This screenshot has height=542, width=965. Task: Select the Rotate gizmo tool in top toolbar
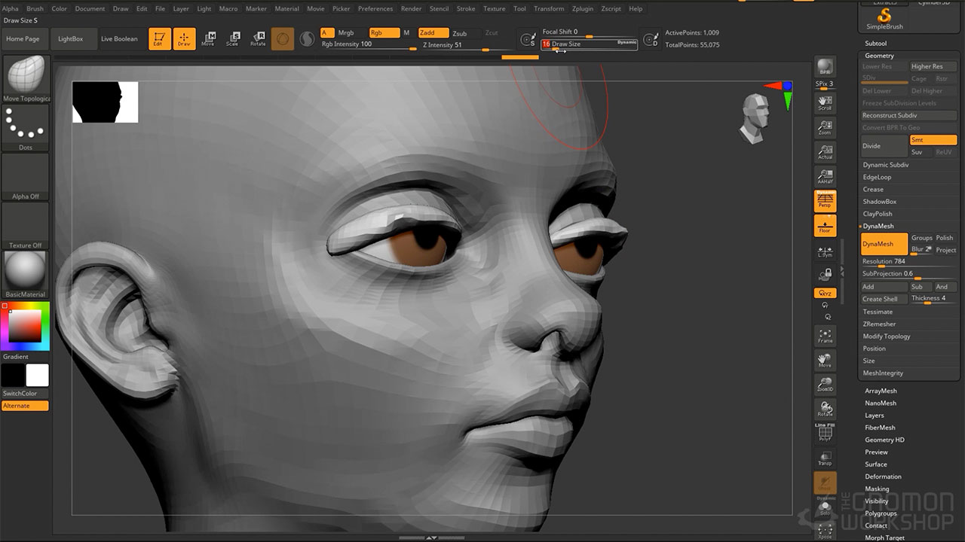(258, 38)
